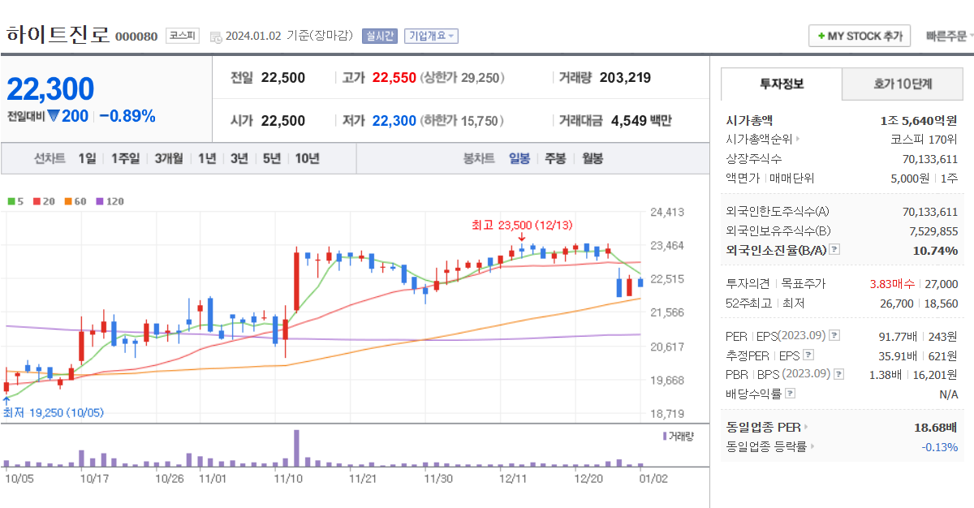Click the 24,413 price axis label
The image size is (974, 508).
(x=667, y=213)
